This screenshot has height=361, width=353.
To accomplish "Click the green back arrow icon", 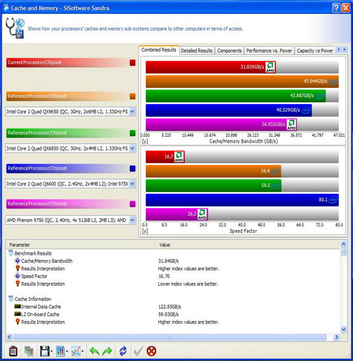I will 95,352.
